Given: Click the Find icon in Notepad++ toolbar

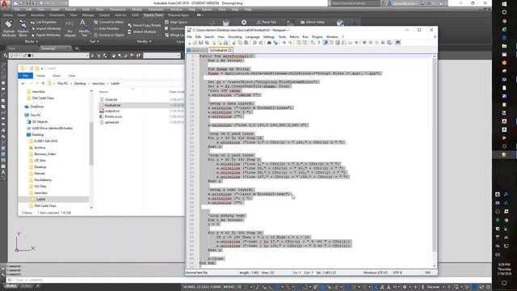Looking at the screenshot, I should (269, 43).
